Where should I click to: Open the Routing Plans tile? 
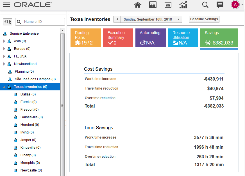(85, 38)
